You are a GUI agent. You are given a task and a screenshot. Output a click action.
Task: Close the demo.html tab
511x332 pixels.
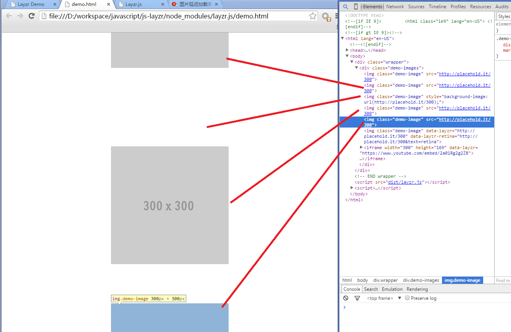coord(109,4)
